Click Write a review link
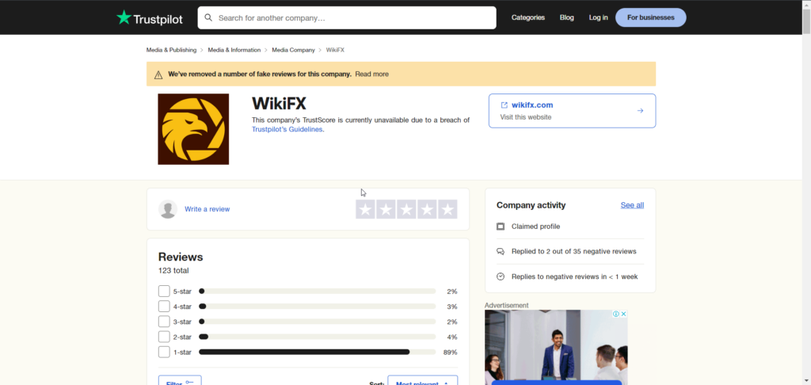 coord(207,209)
